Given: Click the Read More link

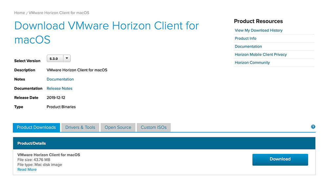Looking at the screenshot, I should (27, 169).
